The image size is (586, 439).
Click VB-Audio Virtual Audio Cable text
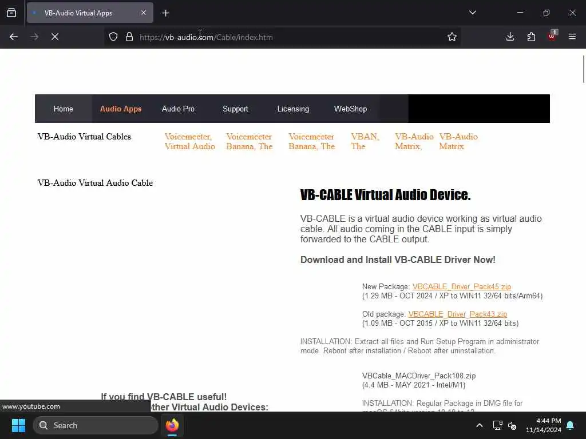click(x=96, y=183)
